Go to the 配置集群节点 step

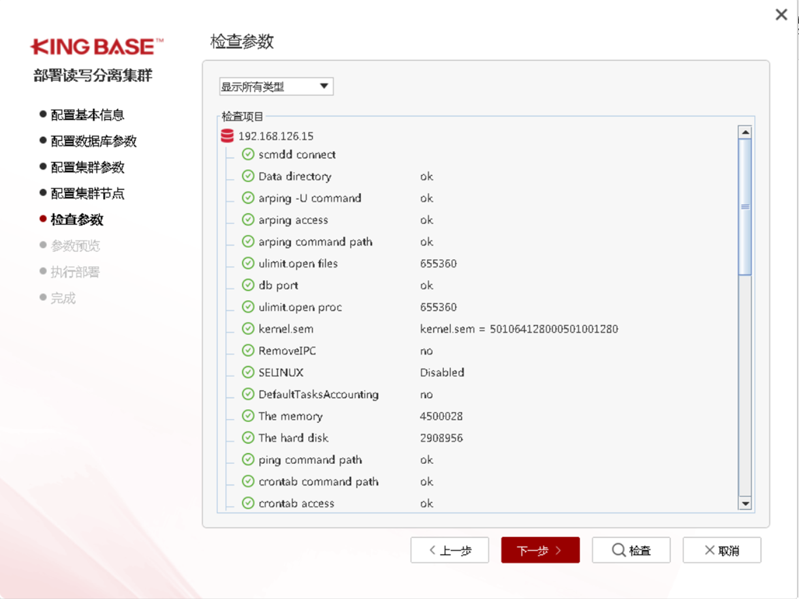click(x=87, y=194)
